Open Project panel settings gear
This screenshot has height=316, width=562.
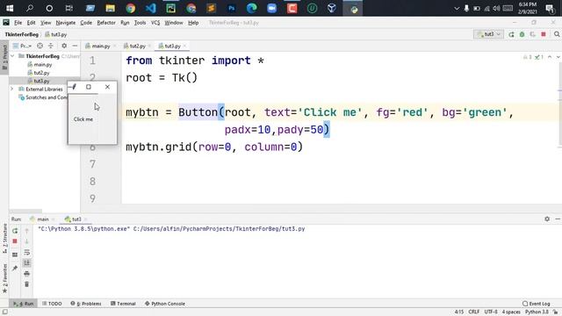tap(64, 46)
